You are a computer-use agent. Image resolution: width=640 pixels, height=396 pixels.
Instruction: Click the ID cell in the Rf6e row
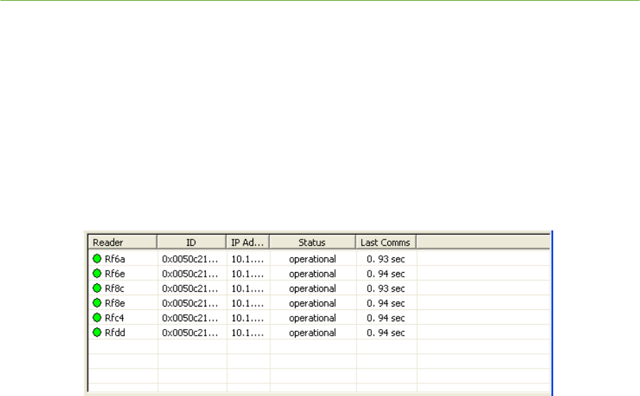click(x=190, y=274)
